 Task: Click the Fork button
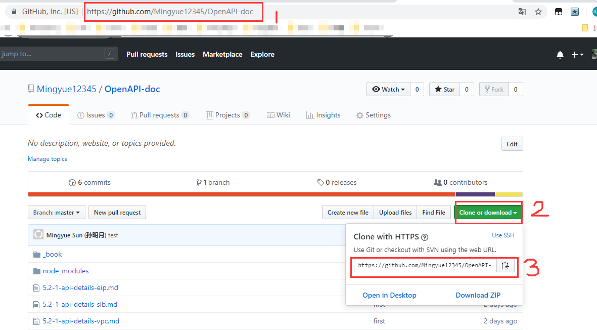click(x=494, y=89)
